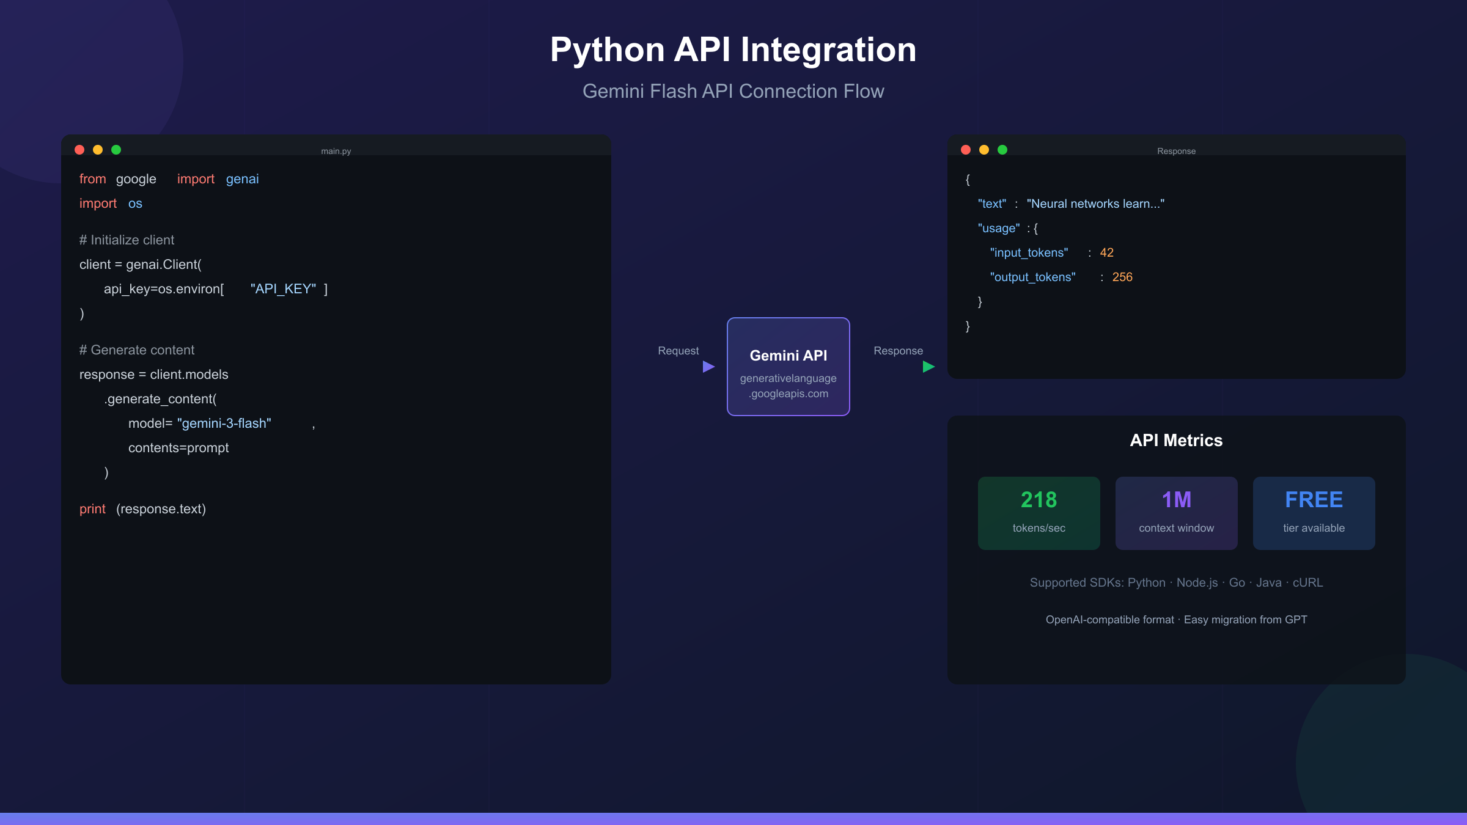
Task: Click the yellow traffic light on Response window
Action: [x=984, y=150]
